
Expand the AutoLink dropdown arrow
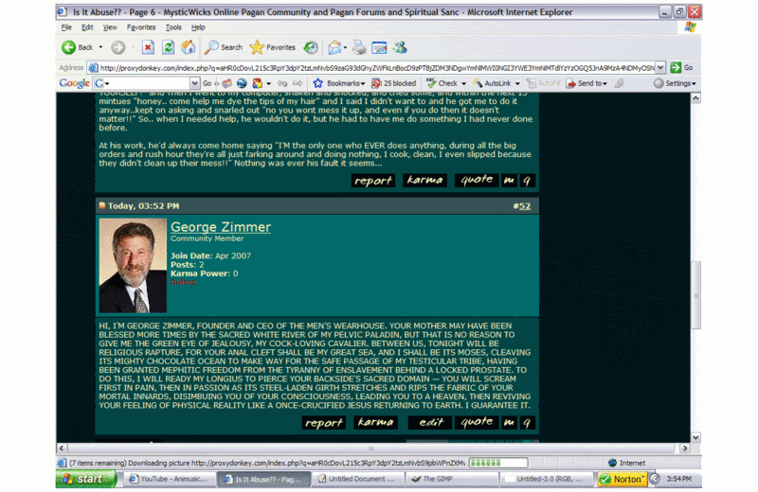[517, 83]
